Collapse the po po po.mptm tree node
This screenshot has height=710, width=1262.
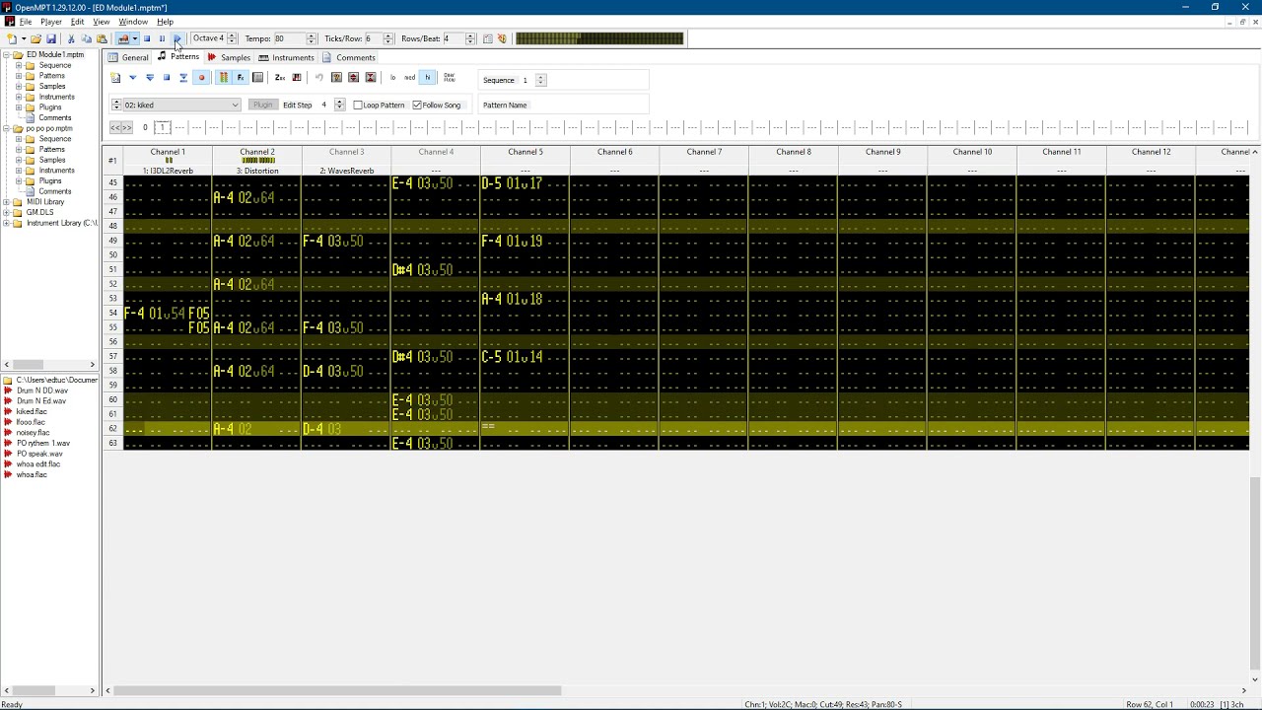tap(7, 128)
